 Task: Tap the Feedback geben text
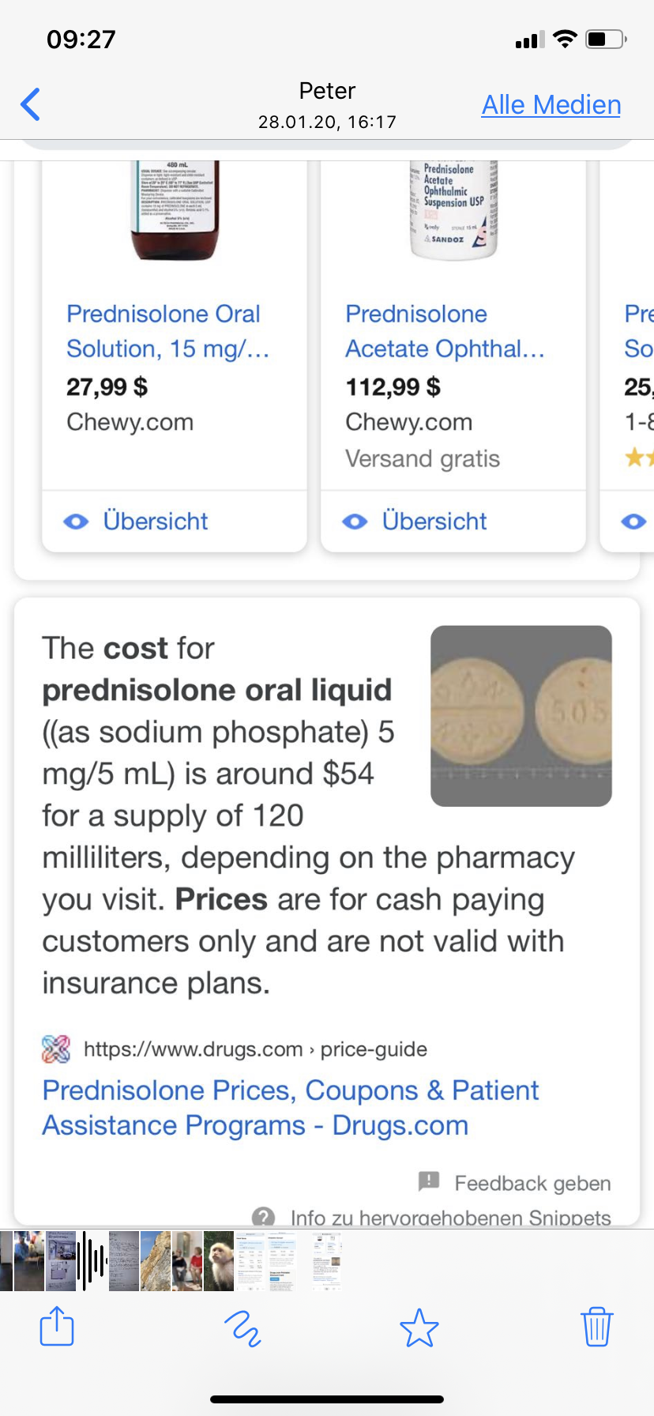pyautogui.click(x=532, y=1183)
